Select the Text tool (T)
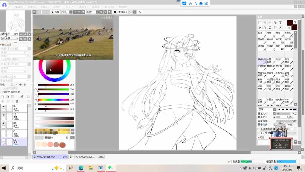Image resolution: width=305 pixels, height=172 pixels. point(280,22)
